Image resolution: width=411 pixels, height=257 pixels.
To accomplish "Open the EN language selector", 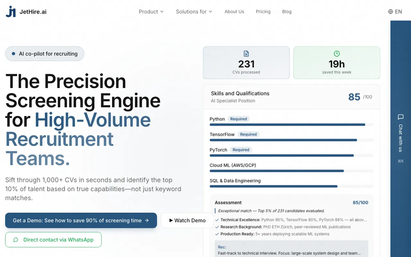I will [x=395, y=12].
